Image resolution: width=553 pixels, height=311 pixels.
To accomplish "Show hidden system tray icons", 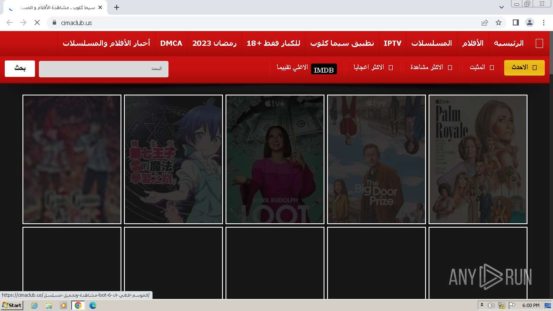I will pyautogui.click(x=482, y=305).
